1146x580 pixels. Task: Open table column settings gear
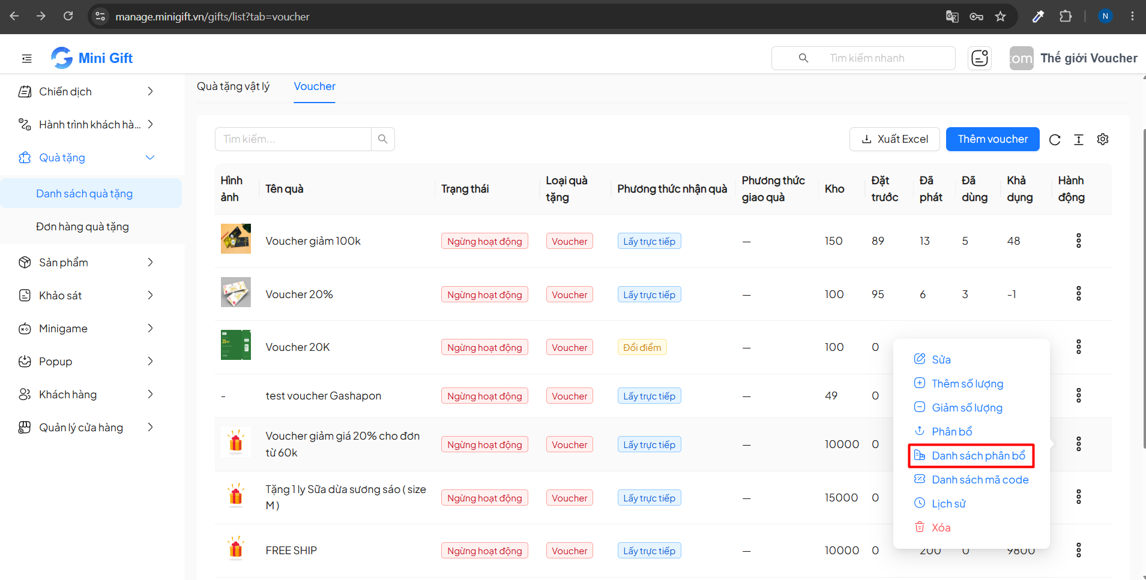pyautogui.click(x=1103, y=139)
